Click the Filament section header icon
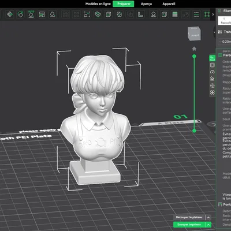 (x=219, y=11)
